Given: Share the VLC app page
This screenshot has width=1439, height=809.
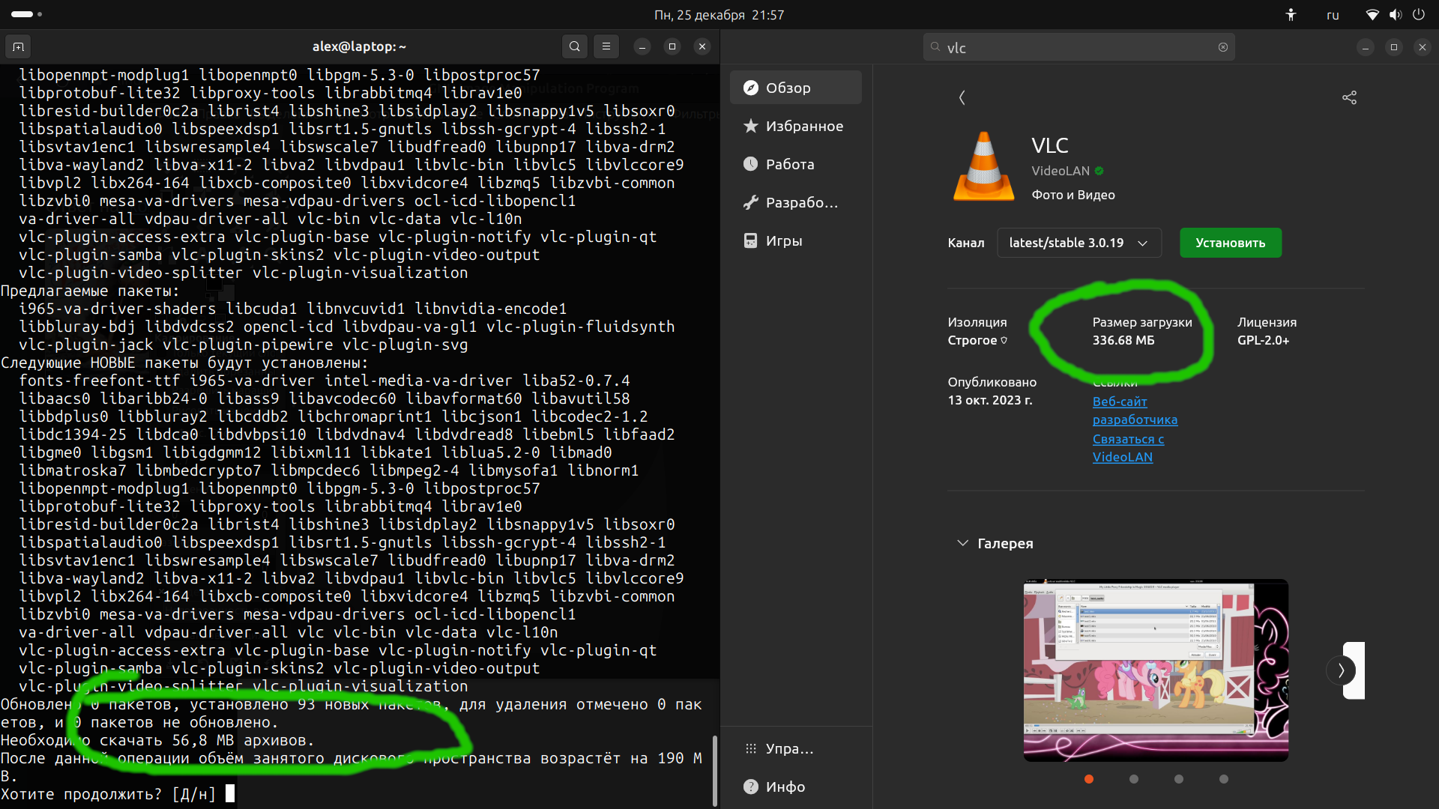Looking at the screenshot, I should (x=1349, y=97).
